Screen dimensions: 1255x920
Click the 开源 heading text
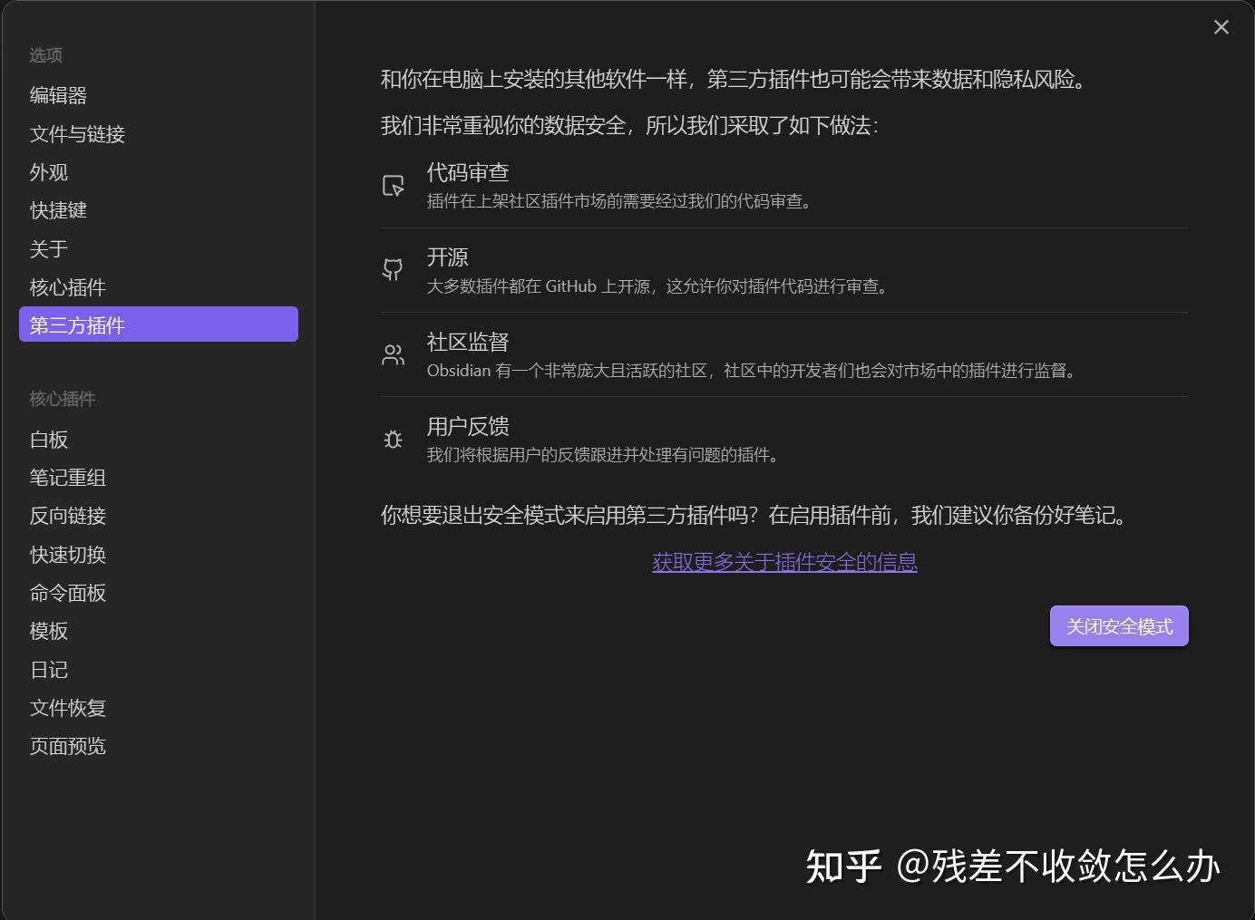448,257
